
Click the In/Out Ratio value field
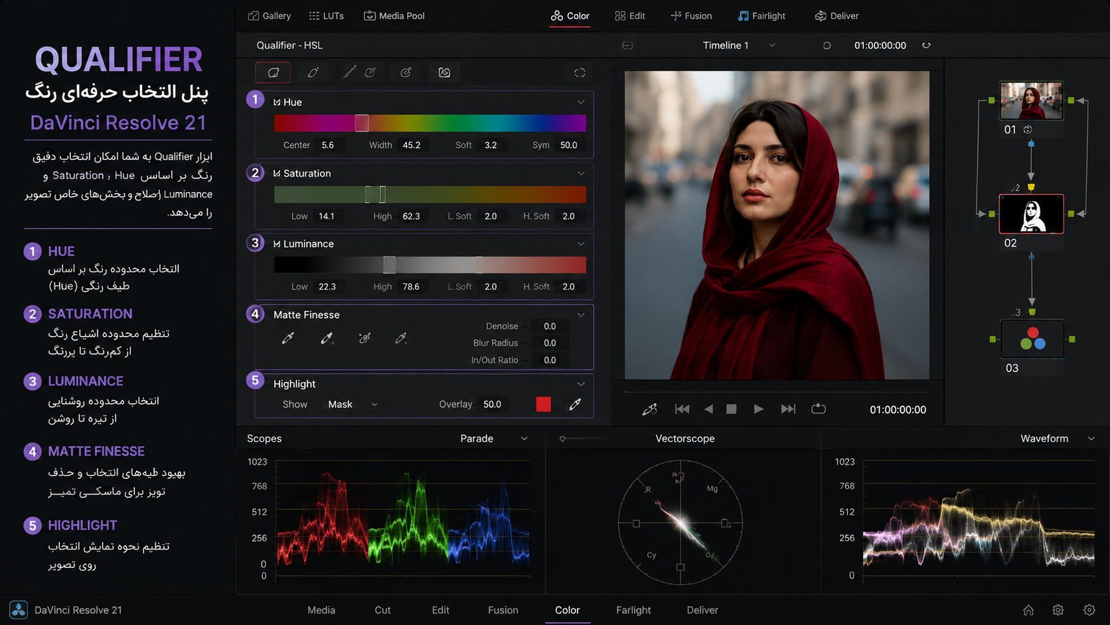550,360
